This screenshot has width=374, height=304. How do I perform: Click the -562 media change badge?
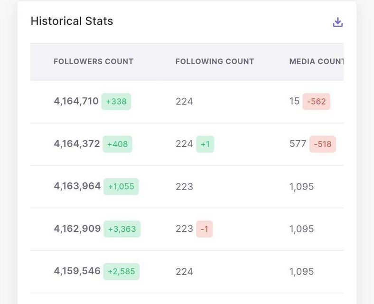[317, 101]
